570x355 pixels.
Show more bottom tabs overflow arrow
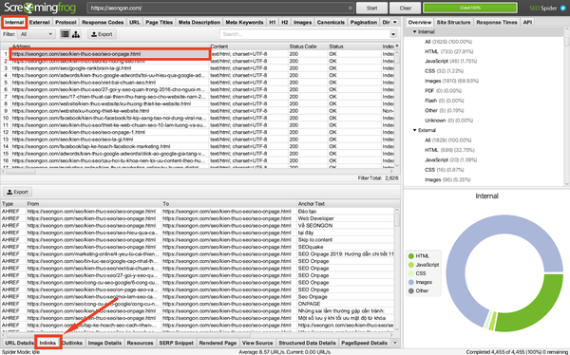pyautogui.click(x=395, y=343)
